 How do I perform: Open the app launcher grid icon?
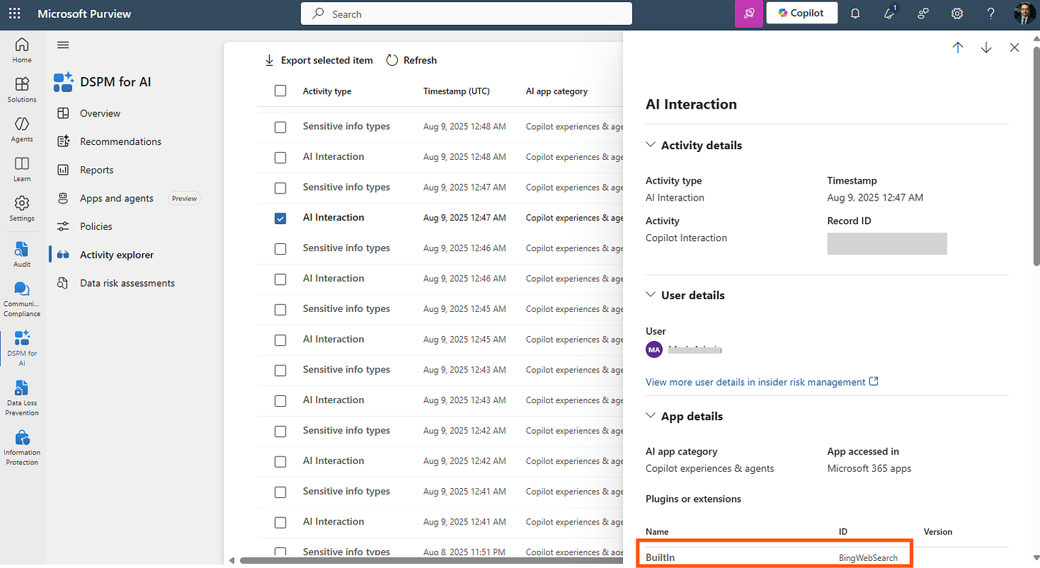(x=14, y=14)
